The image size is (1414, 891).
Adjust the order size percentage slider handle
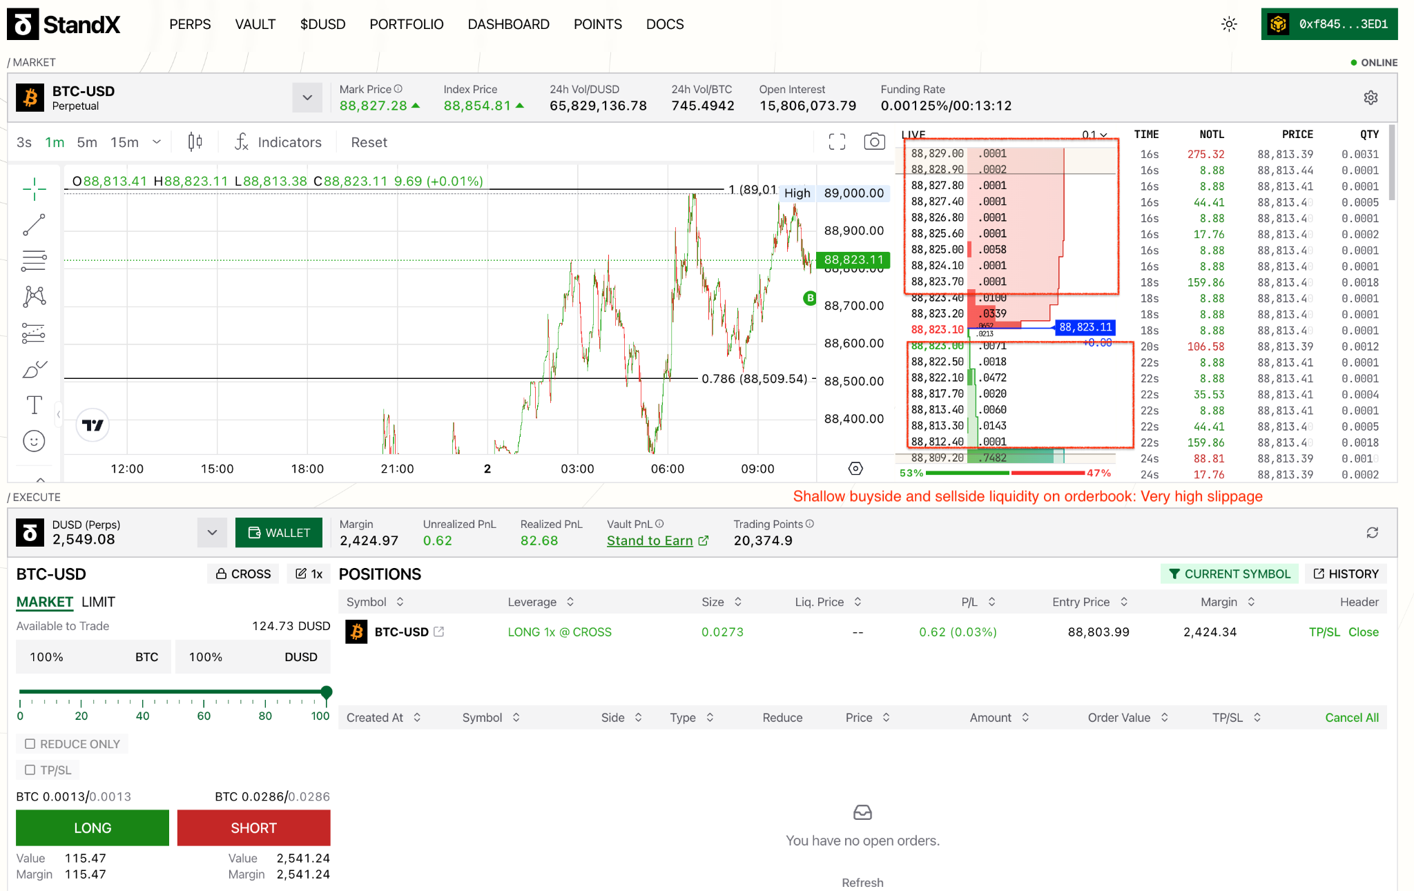[x=327, y=692]
